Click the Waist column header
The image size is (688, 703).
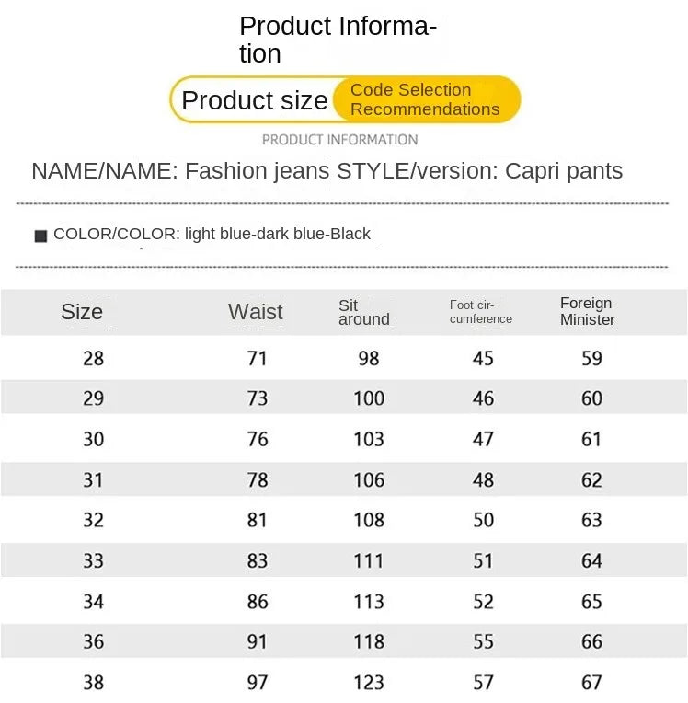pyautogui.click(x=256, y=312)
